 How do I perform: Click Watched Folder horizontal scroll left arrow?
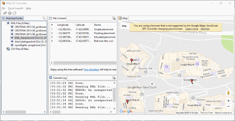(x=4, y=112)
